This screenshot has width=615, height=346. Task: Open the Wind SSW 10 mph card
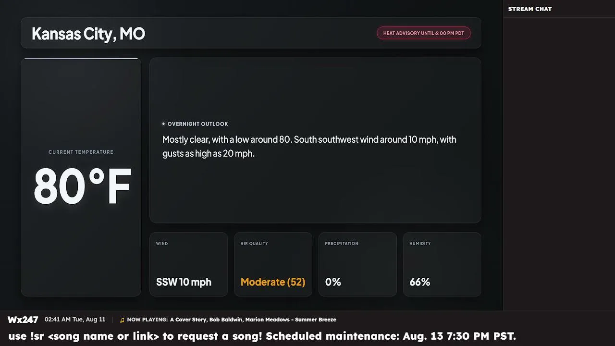pyautogui.click(x=188, y=264)
